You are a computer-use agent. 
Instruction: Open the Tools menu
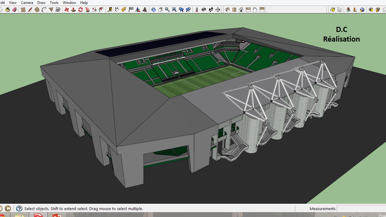pyautogui.click(x=54, y=3)
